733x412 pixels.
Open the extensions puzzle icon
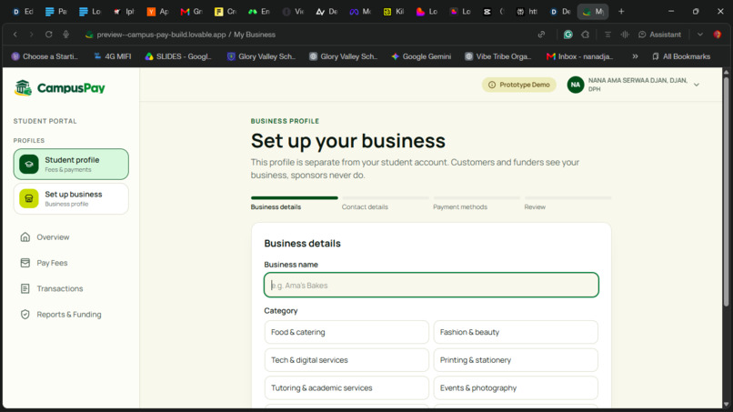click(x=586, y=35)
